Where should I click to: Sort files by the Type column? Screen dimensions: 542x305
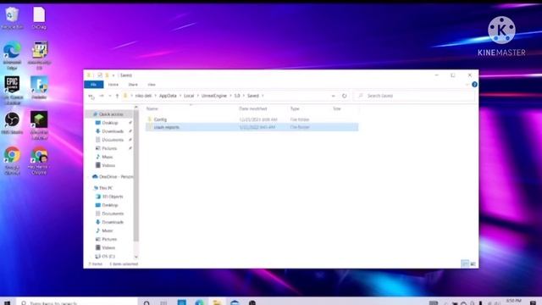coord(295,108)
